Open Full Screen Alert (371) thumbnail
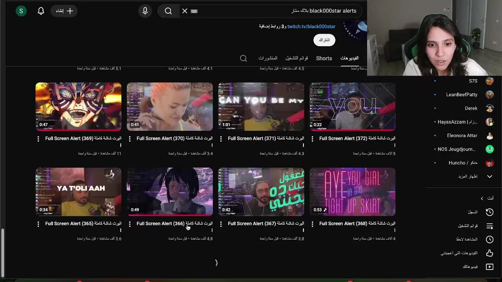 pyautogui.click(x=261, y=107)
